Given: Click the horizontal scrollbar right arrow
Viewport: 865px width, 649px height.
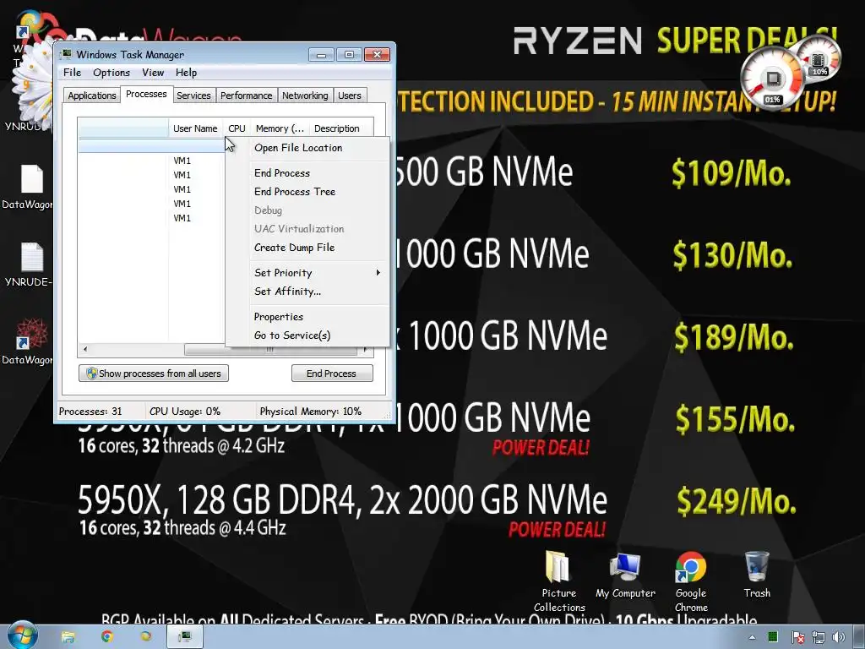Looking at the screenshot, I should 366,349.
